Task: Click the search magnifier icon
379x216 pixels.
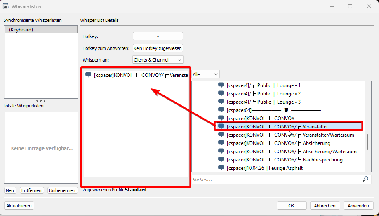Action: (365, 179)
